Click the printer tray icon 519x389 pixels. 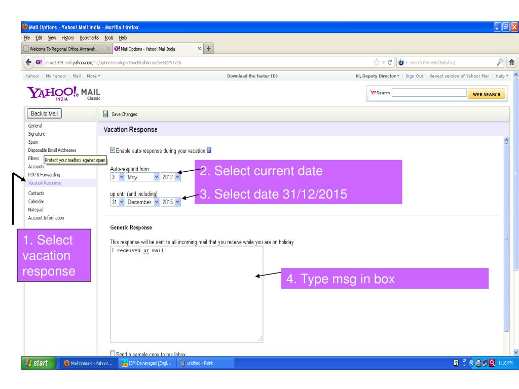pyautogui.click(x=478, y=363)
